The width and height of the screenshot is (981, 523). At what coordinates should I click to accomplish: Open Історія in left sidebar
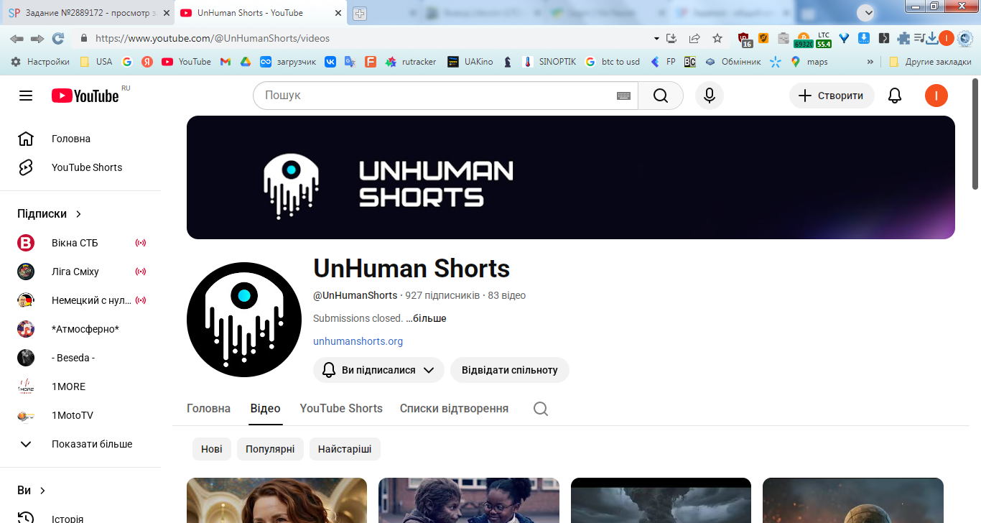coord(80,518)
